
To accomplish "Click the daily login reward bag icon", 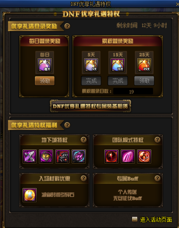I will click(x=45, y=65).
